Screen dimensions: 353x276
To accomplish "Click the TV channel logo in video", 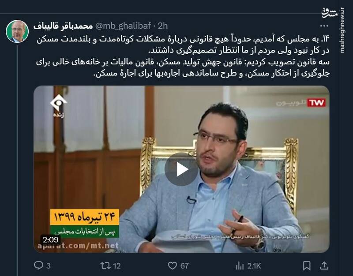I will [x=58, y=106].
